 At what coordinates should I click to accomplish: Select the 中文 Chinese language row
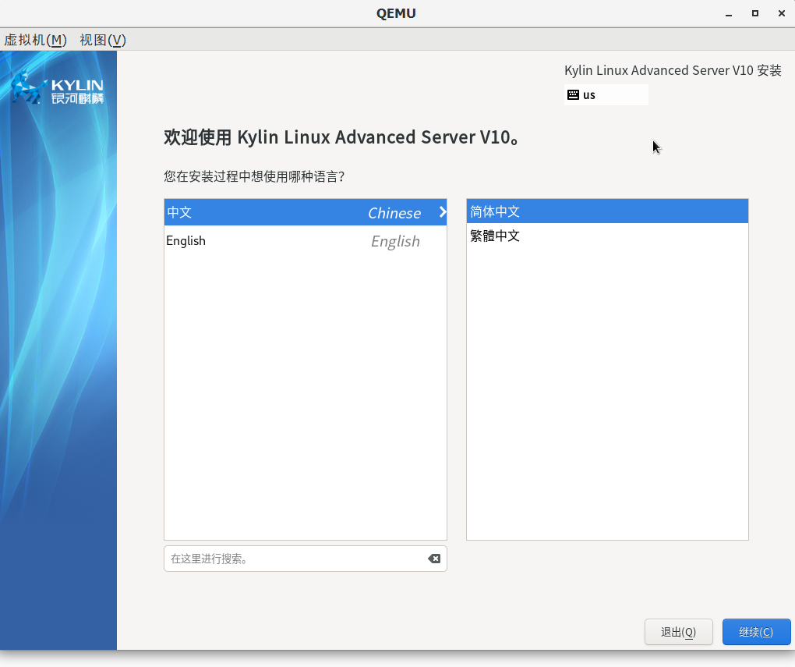pyautogui.click(x=306, y=212)
